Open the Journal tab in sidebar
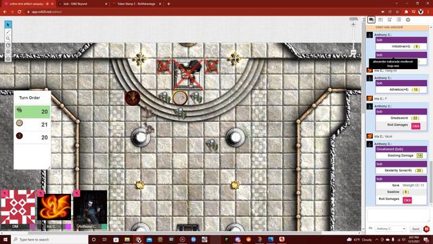This screenshot has width=433, height=244. (380, 20)
